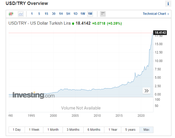This screenshot has width=175, height=138.
Task: Switch to candlestick chart type
Action: 11,14
